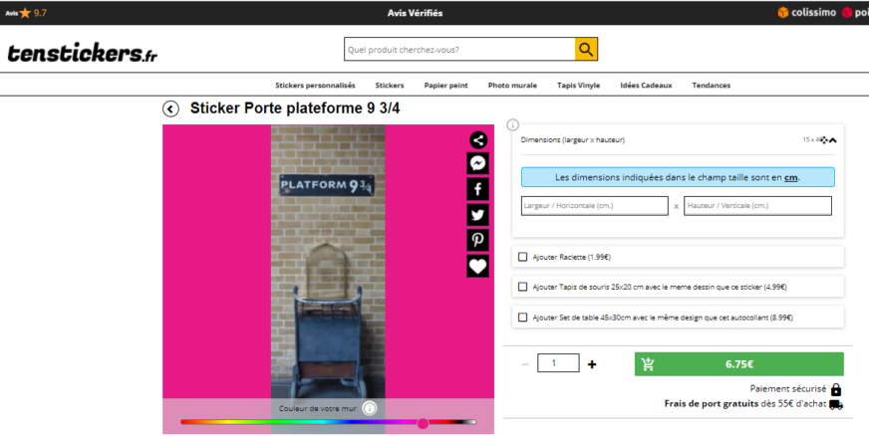
Task: Share the sticker on Facebook
Action: coord(477,189)
